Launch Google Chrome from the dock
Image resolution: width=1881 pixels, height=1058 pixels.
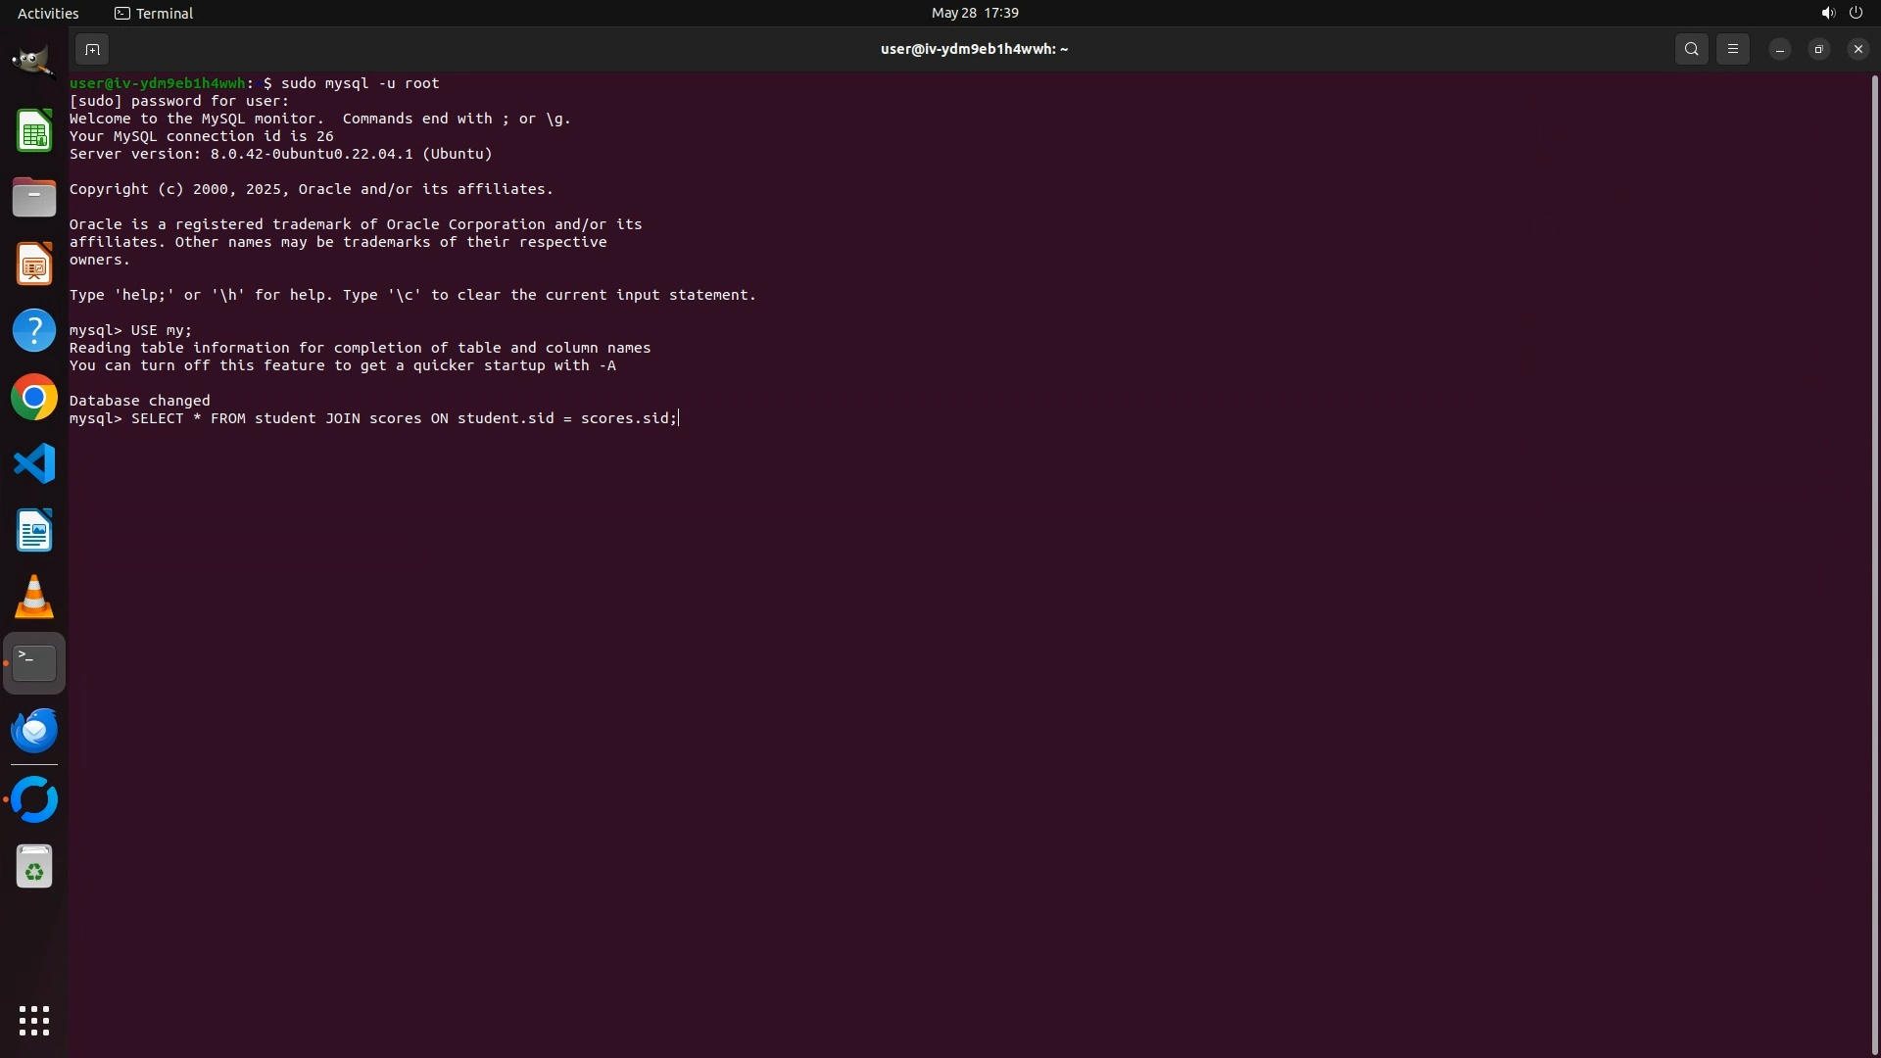(x=34, y=398)
